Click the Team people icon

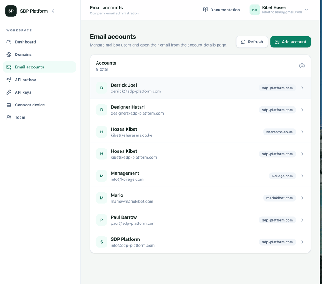point(9,117)
